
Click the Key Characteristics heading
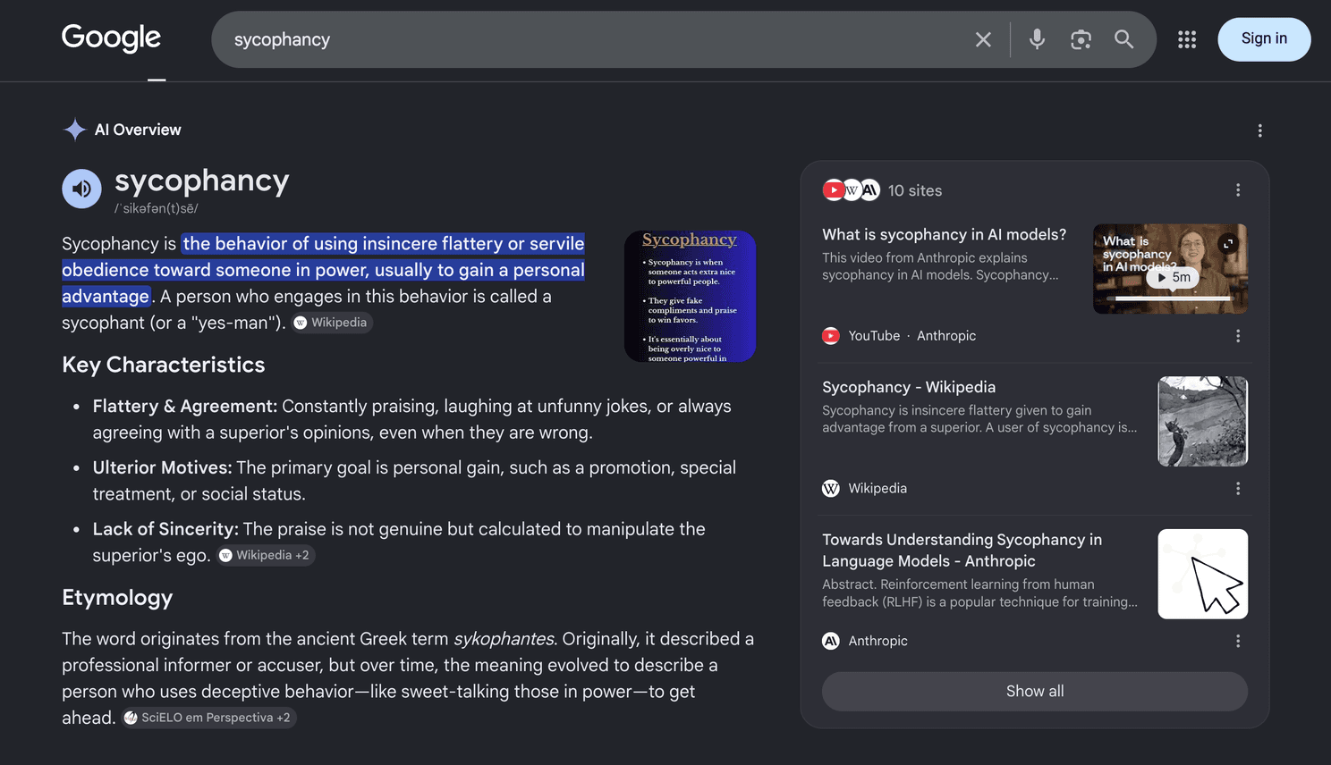pyautogui.click(x=164, y=365)
